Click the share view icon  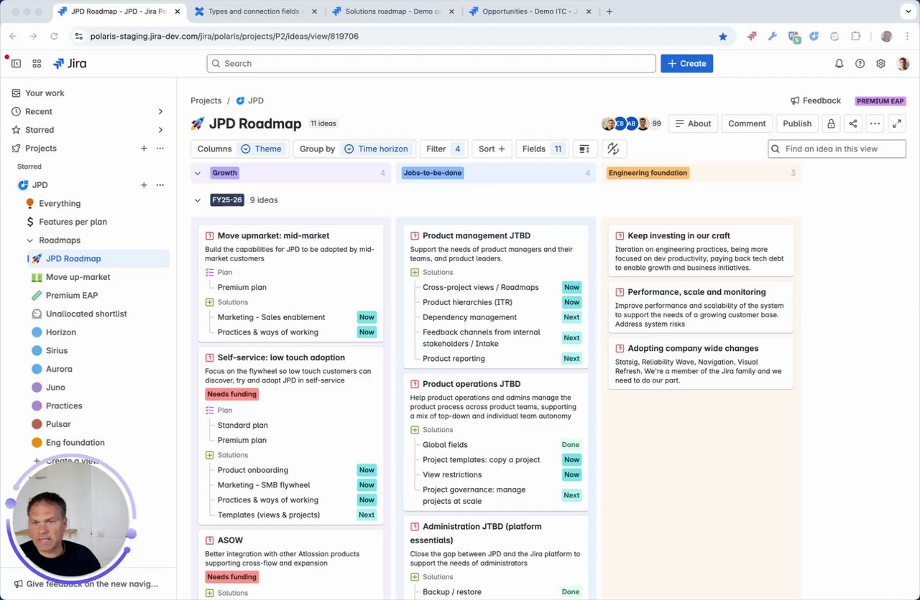(853, 123)
